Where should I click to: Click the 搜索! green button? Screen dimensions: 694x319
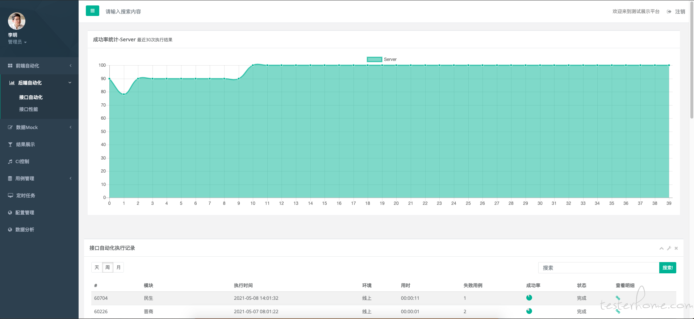(668, 268)
